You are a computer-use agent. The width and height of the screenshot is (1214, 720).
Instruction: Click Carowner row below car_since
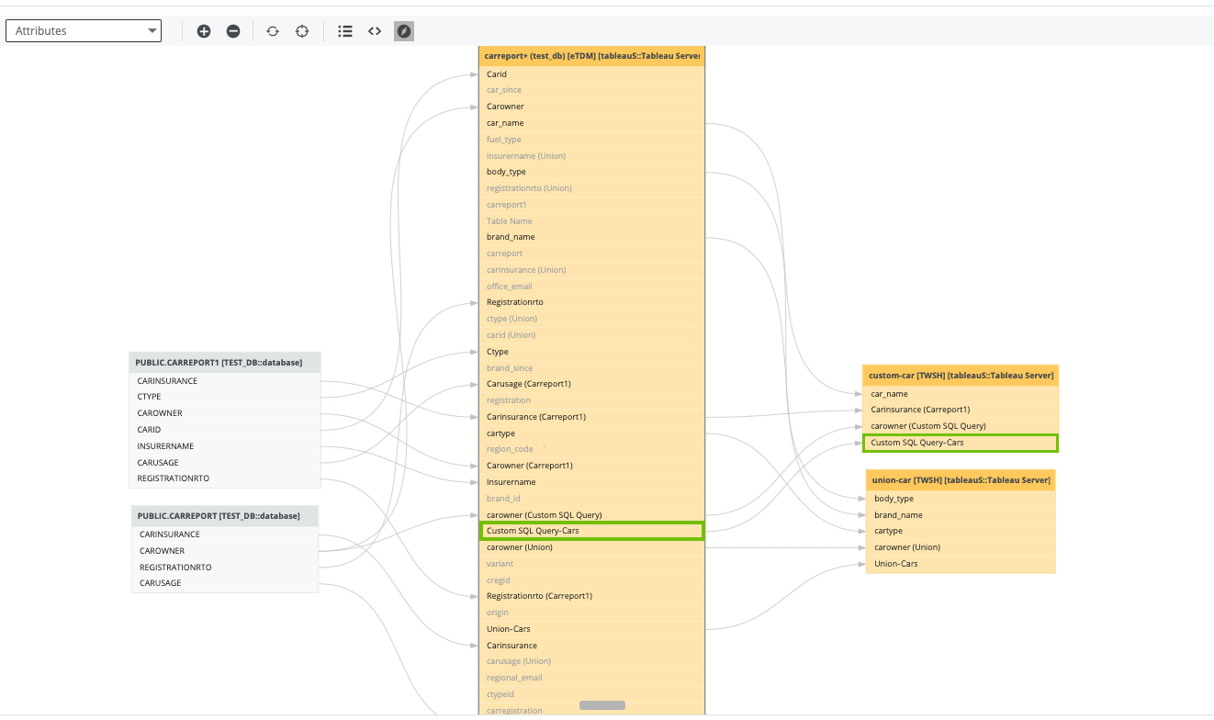pos(592,107)
